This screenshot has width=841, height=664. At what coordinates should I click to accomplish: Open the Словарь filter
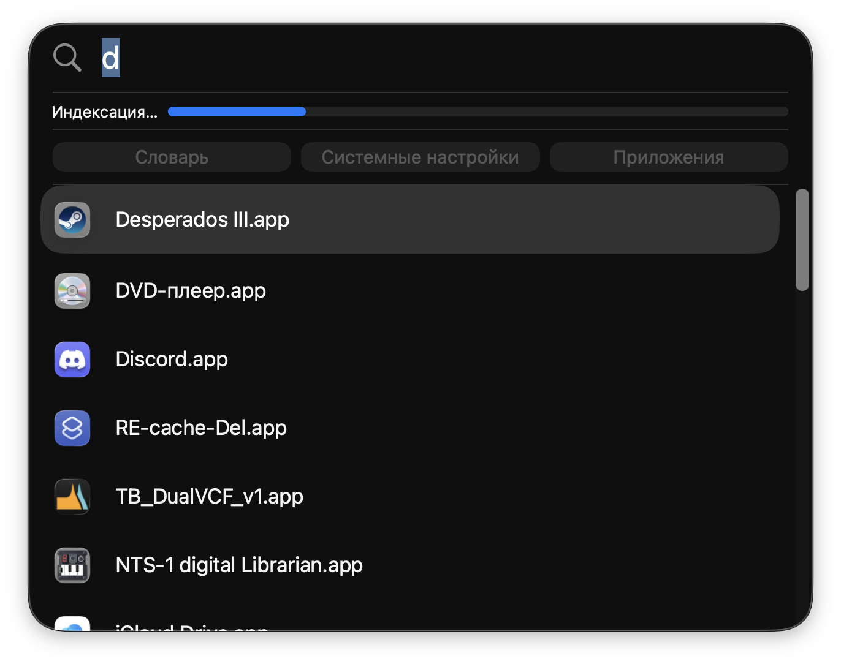(x=172, y=157)
